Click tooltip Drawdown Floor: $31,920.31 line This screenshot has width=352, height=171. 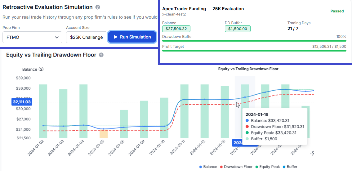[275, 127]
